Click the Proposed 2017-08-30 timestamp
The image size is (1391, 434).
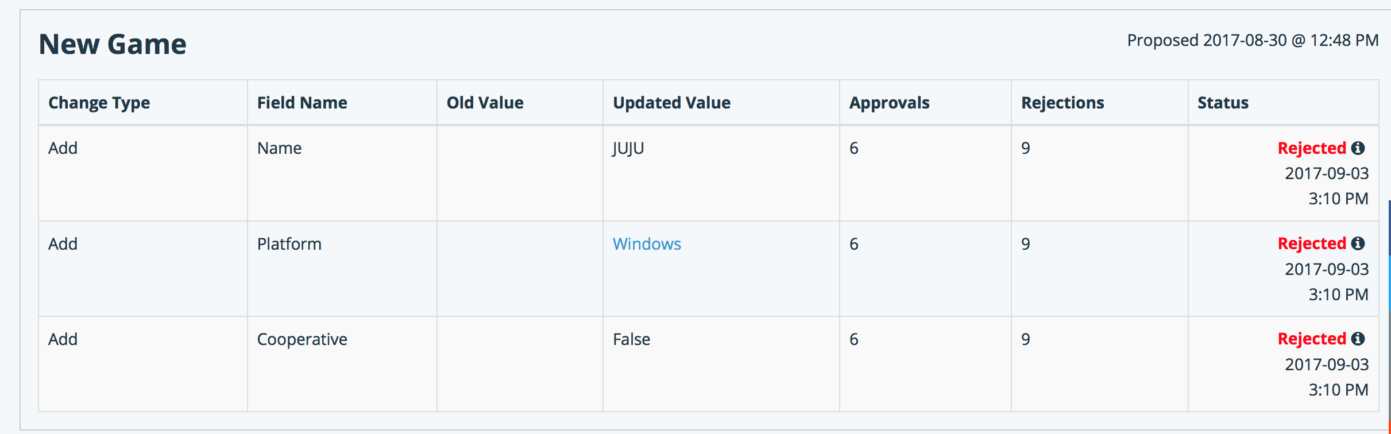1253,40
